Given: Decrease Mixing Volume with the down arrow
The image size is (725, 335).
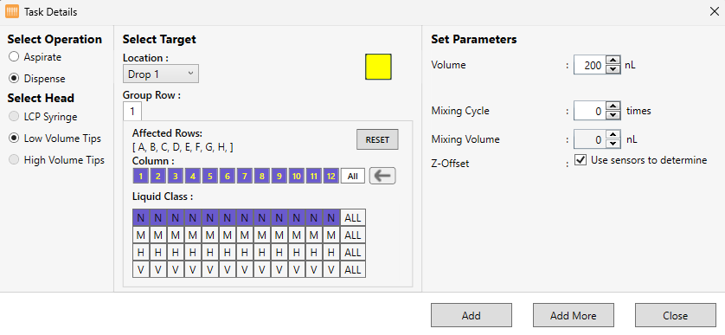Looking at the screenshot, I should click(613, 144).
